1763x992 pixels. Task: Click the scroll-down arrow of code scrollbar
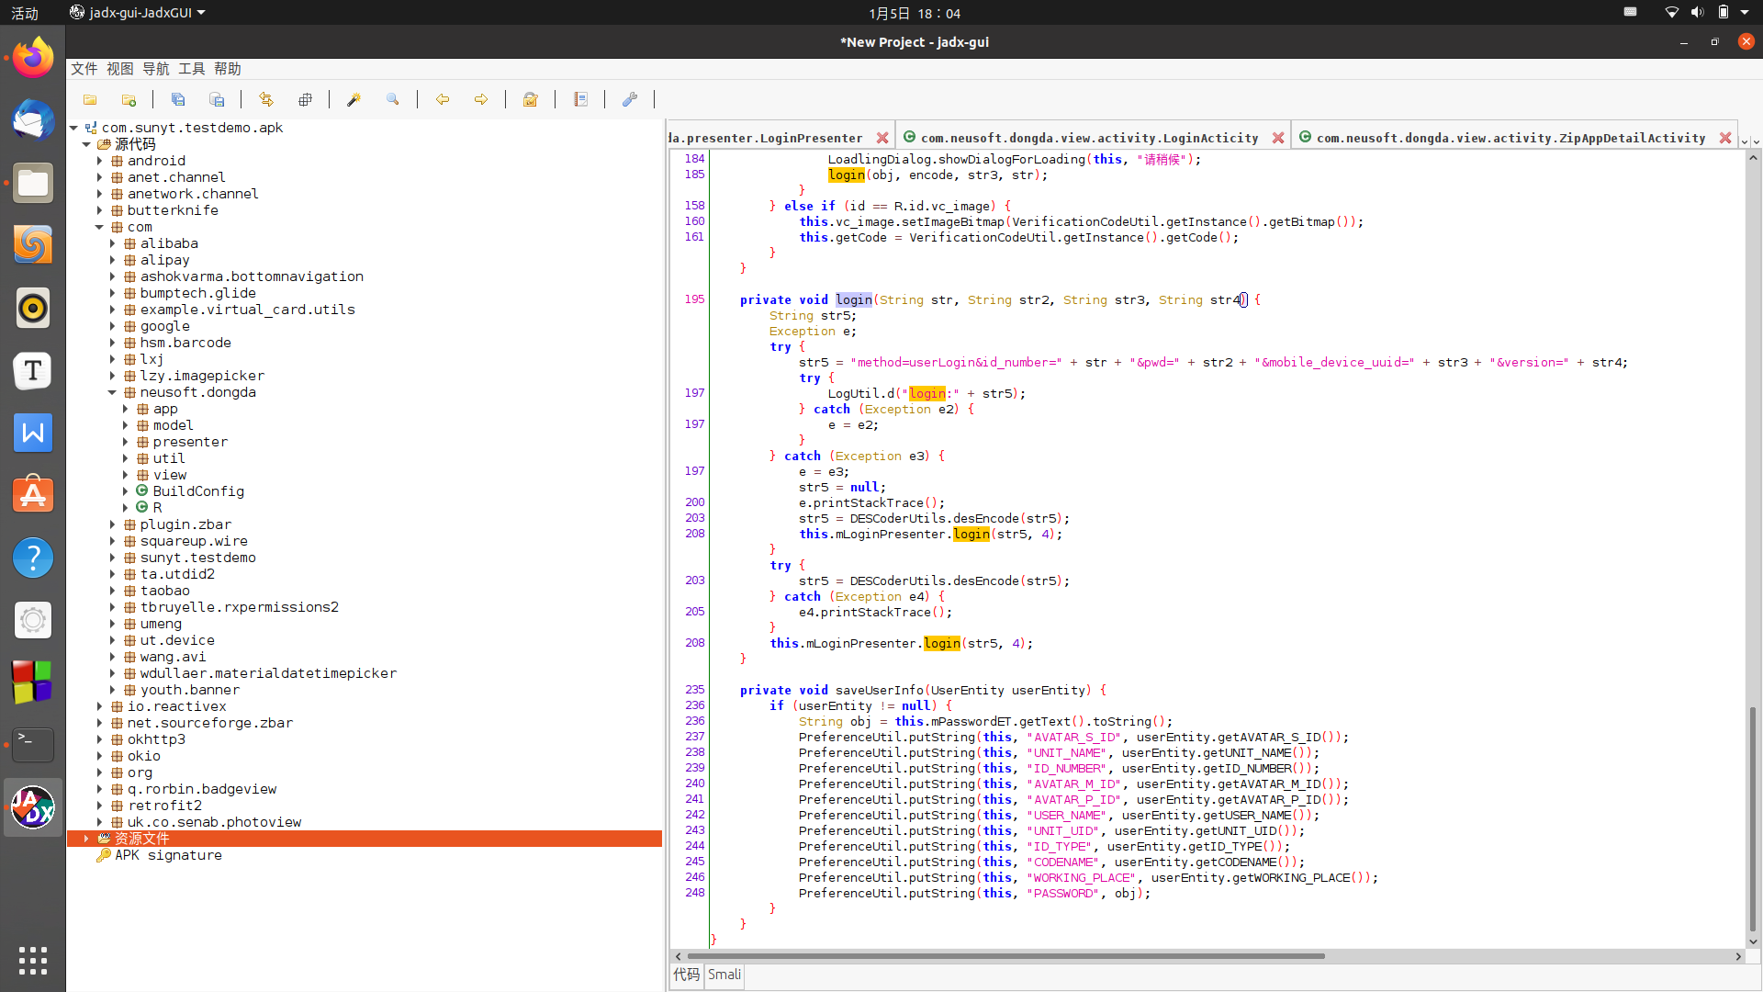click(1753, 941)
